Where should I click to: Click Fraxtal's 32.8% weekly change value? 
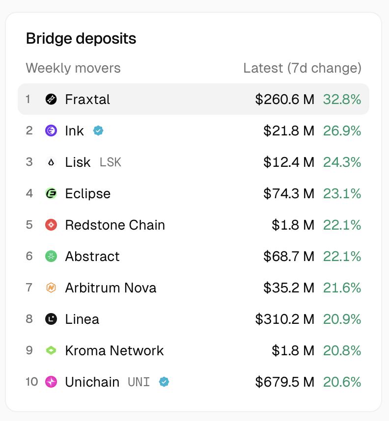coord(342,99)
